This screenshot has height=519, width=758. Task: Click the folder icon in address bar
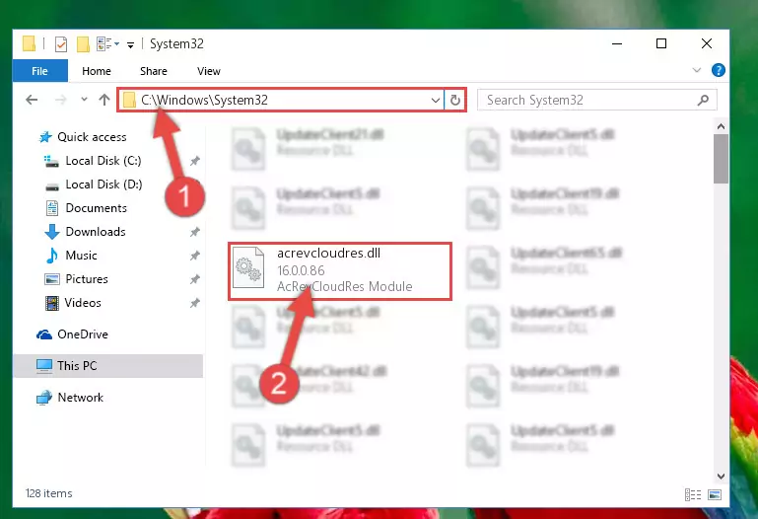click(x=129, y=100)
